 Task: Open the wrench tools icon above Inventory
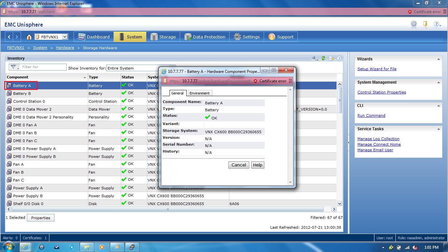tap(315, 58)
